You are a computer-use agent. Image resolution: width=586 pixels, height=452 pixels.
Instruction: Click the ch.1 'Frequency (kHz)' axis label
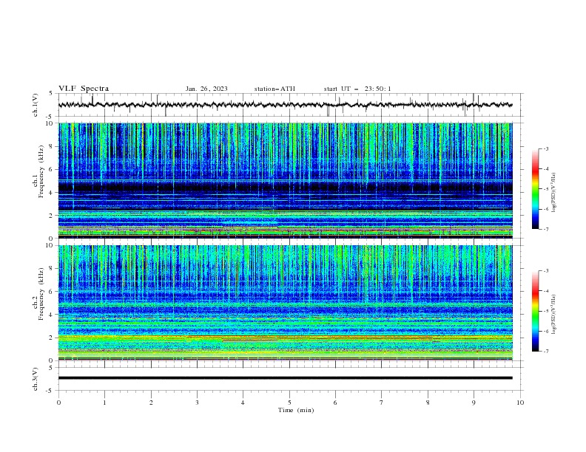tap(41, 171)
